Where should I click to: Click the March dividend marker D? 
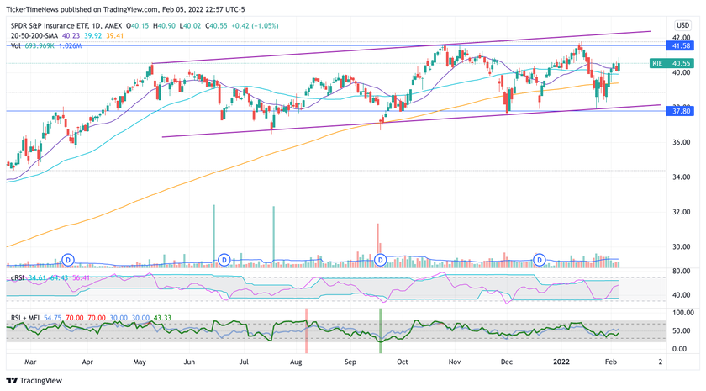68,260
